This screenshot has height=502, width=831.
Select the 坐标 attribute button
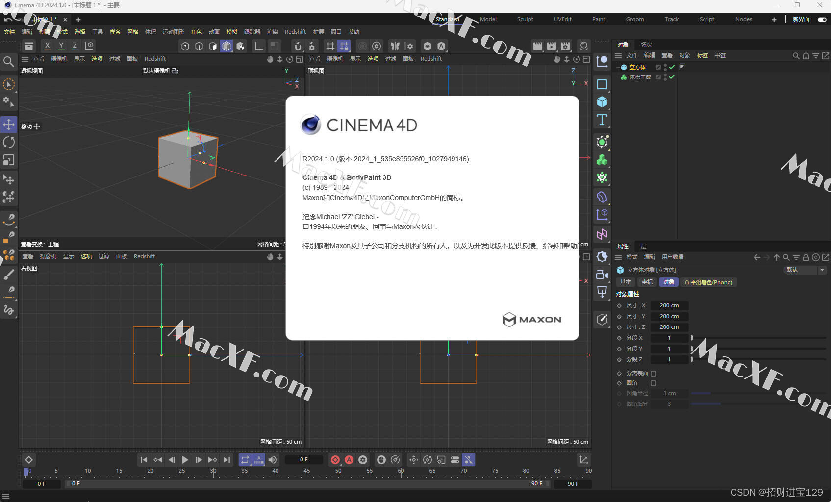coord(647,282)
